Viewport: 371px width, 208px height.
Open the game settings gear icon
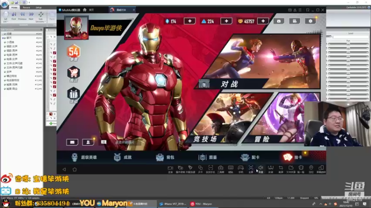(310, 21)
